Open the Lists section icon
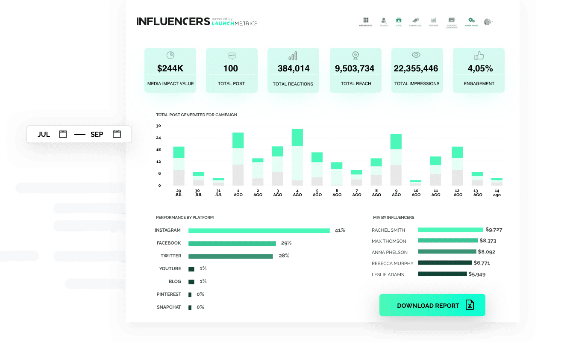This screenshot has width=564, height=342. click(x=399, y=20)
